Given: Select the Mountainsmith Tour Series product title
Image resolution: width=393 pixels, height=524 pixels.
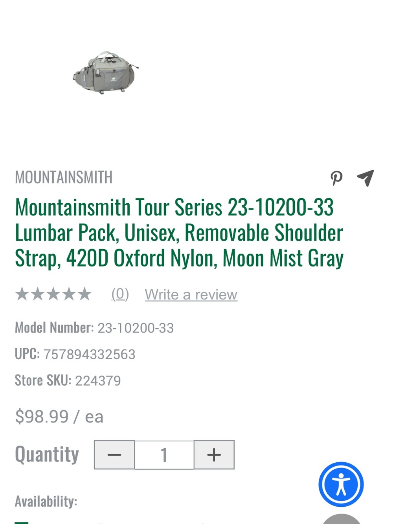Looking at the screenshot, I should point(179,233).
